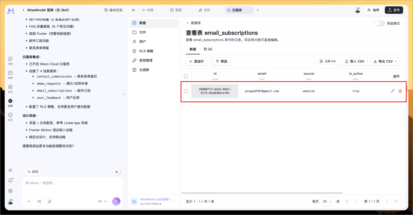Click the cloud icon beside WiseMindAI SaaS官网
413x215 pixels.
click(134, 201)
